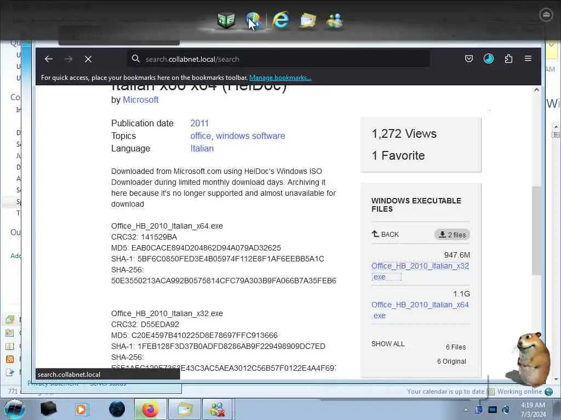Download Office_HB_2010_Italian_x64.exe file link

(420, 310)
